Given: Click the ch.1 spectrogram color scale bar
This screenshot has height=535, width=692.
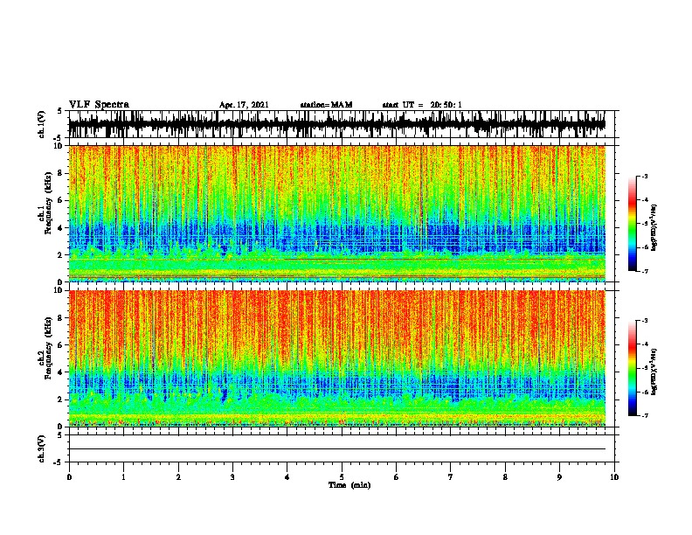Looking at the screenshot, I should [x=633, y=223].
